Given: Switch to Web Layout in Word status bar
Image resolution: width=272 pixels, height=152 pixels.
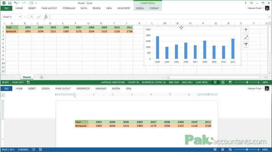Looking at the screenshot, I should coord(230,149).
